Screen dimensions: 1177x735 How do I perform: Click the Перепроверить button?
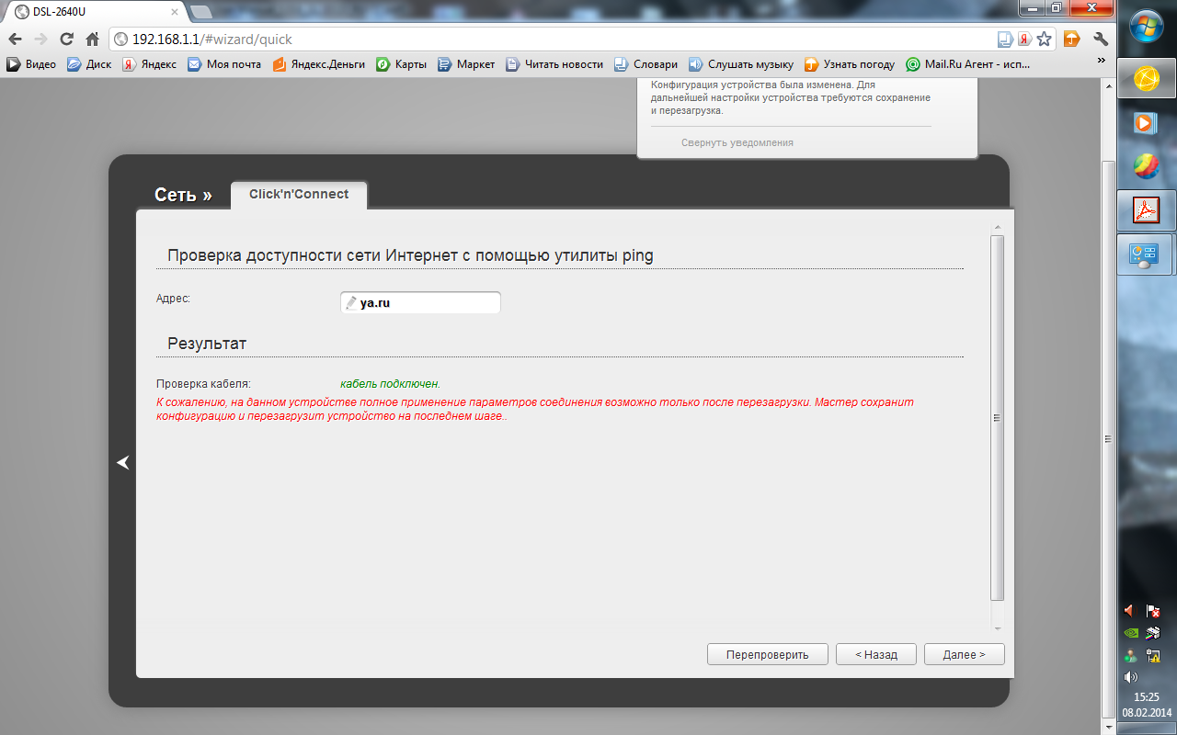pyautogui.click(x=768, y=654)
